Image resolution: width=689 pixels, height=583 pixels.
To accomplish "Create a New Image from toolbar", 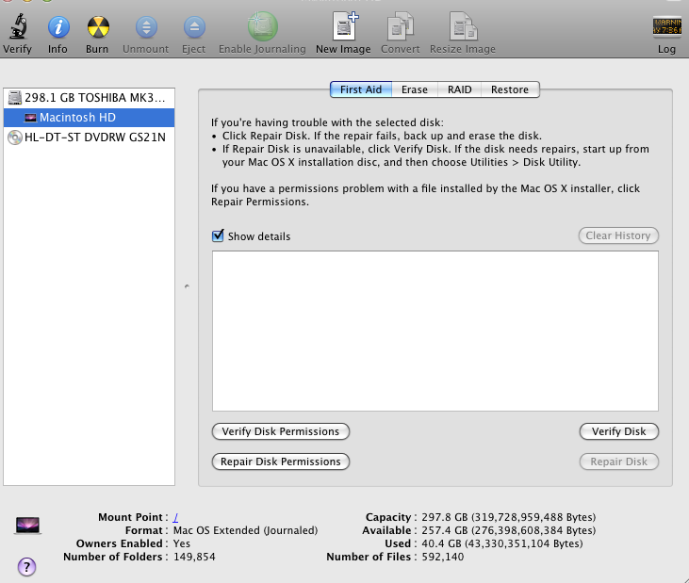I will point(345,26).
